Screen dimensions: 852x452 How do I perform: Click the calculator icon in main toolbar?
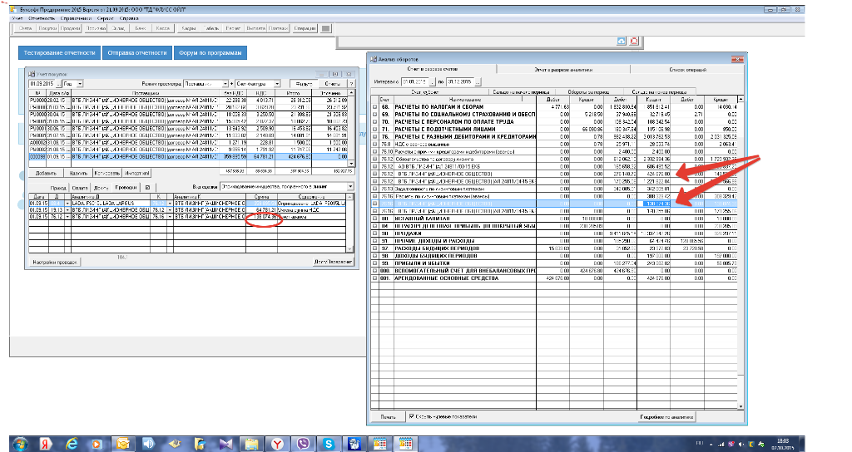[x=326, y=28]
